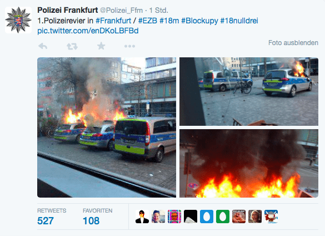Open the pic.twitter.com/enDKoLBFBd link
Image resolution: width=325 pixels, height=236 pixels.
point(88,31)
